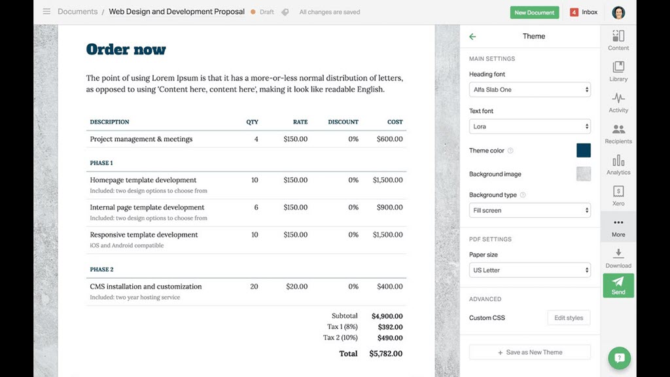Click the Edit styles button
Viewport: 670px width, 377px height.
point(569,318)
